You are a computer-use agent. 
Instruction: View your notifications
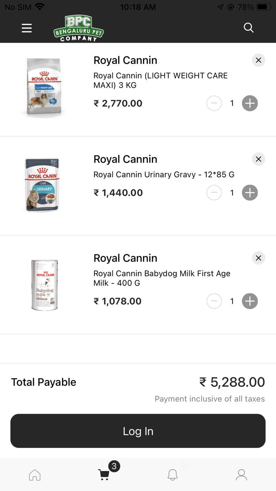pos(172,475)
